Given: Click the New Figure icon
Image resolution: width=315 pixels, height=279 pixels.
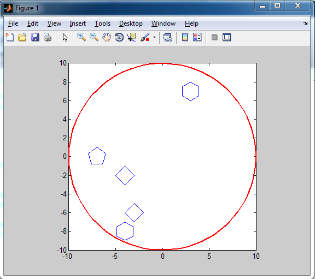Looking at the screenshot, I should click(x=10, y=37).
